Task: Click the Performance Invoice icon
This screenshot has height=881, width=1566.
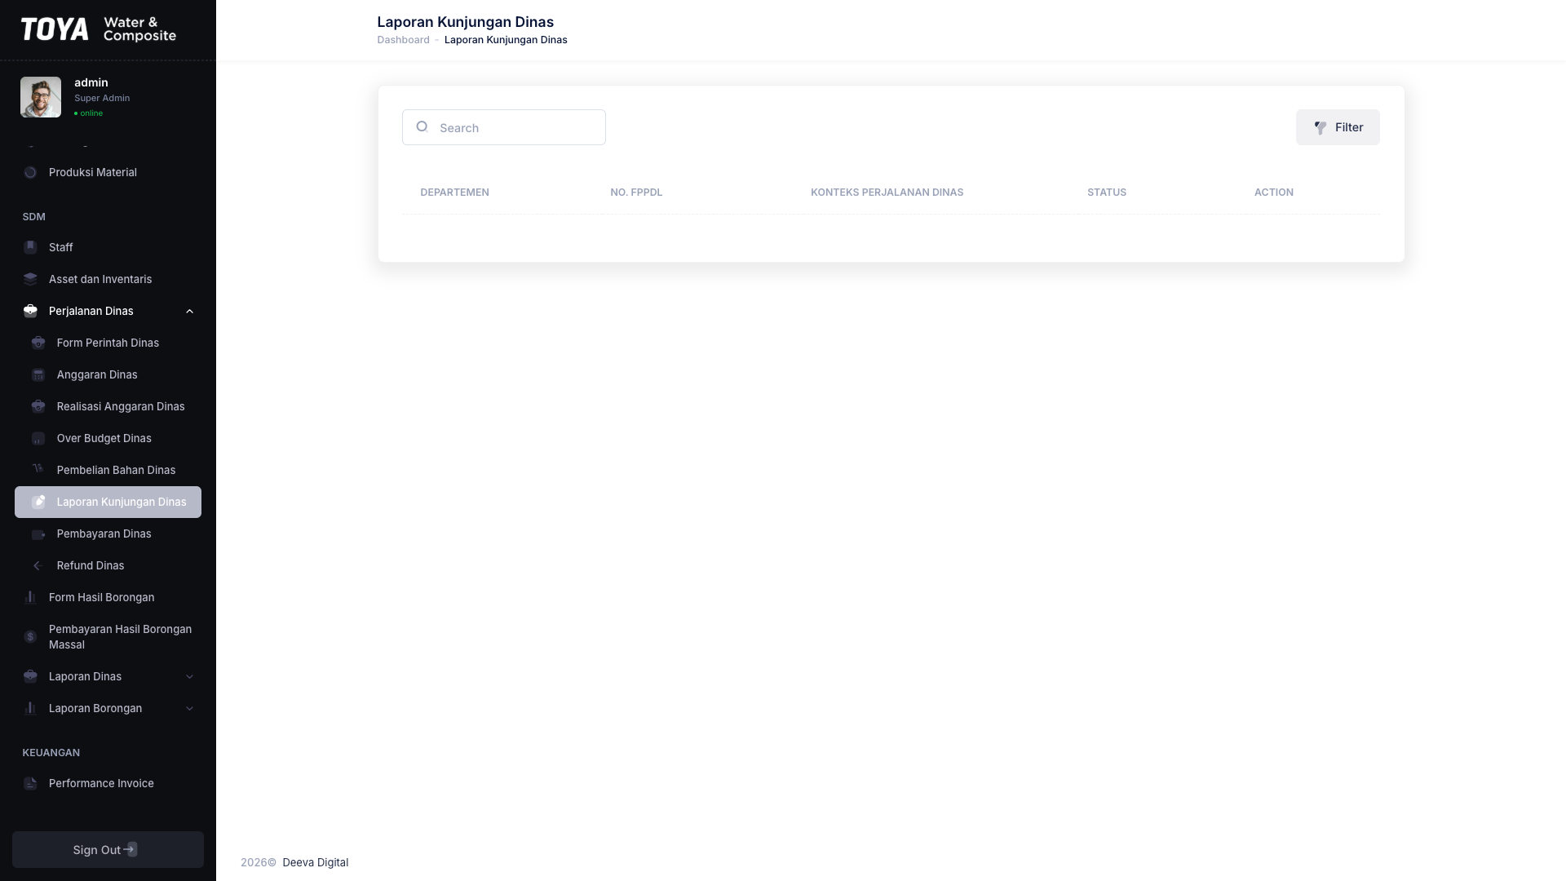Action: [30, 783]
